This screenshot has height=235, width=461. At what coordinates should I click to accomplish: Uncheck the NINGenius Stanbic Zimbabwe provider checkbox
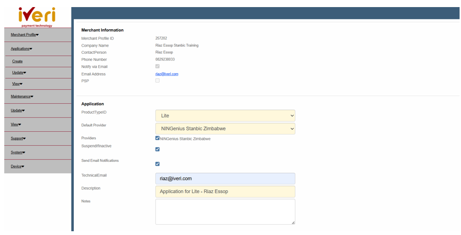157,138
